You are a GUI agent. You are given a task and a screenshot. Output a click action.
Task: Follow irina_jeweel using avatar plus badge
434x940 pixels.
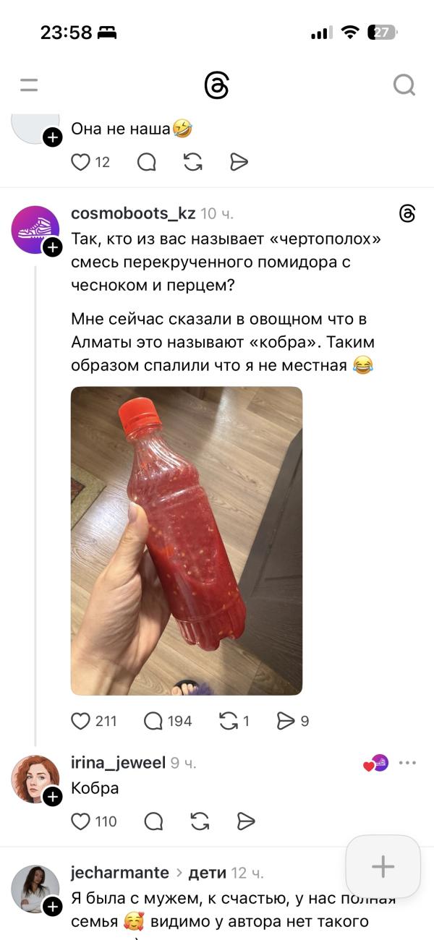pos(53,798)
